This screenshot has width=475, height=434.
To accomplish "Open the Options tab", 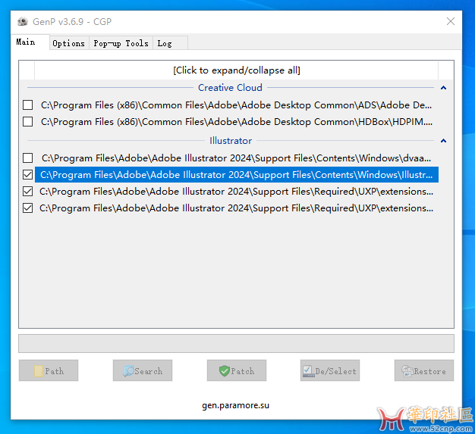I will 69,43.
